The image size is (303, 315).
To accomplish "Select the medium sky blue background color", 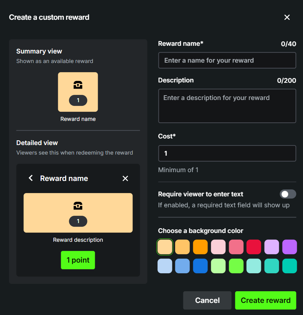I will click(182, 266).
